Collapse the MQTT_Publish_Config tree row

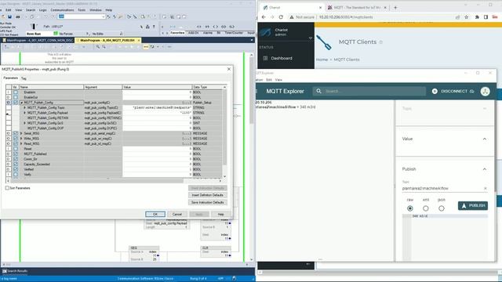(x=21, y=103)
